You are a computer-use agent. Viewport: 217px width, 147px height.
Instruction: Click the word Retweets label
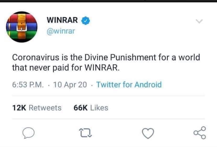tap(45, 108)
